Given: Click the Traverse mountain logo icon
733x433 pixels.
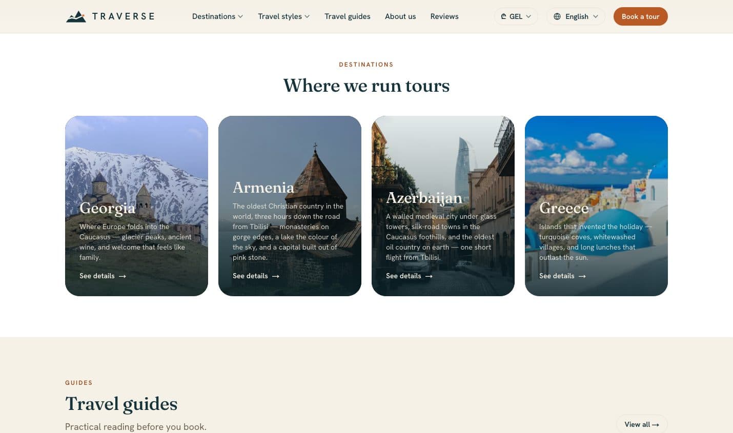Looking at the screenshot, I should tap(76, 16).
